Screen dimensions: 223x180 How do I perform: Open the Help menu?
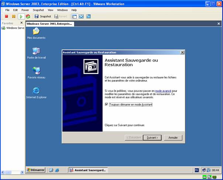point(74,10)
